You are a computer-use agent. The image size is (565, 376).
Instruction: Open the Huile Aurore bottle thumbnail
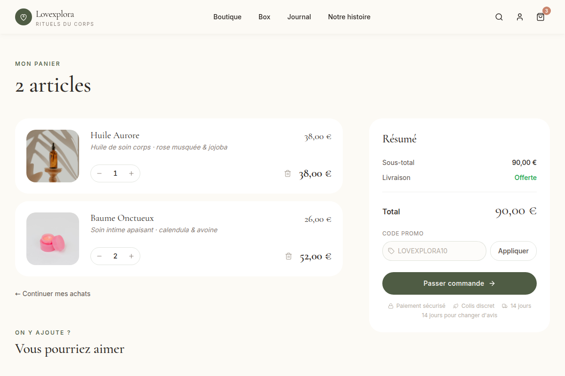point(53,156)
